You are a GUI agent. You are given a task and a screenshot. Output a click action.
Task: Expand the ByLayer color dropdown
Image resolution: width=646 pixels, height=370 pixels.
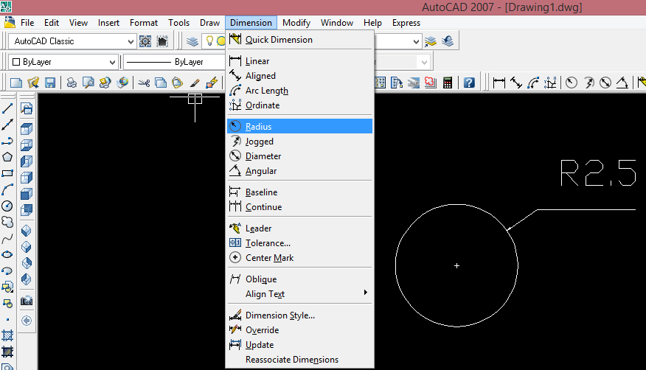(112, 62)
